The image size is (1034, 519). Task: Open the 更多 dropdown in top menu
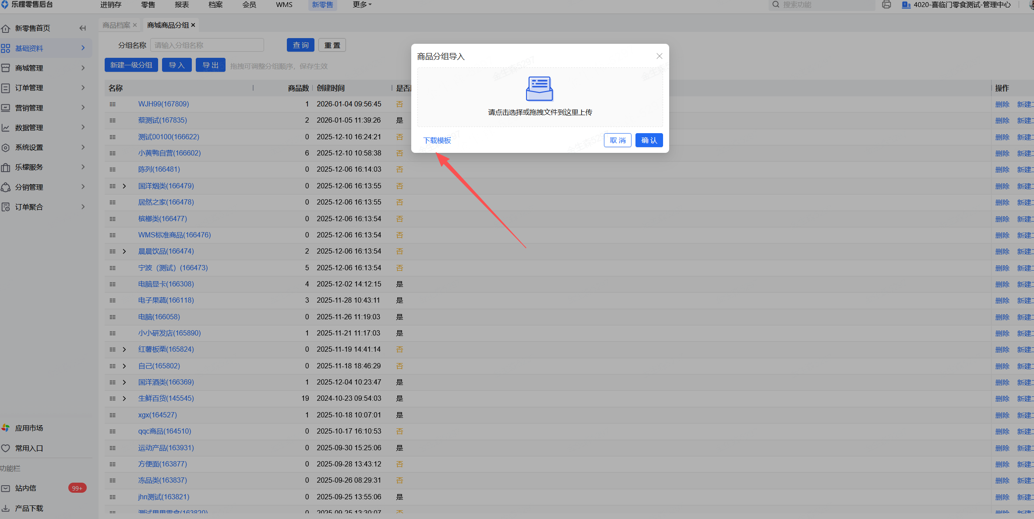tap(362, 5)
